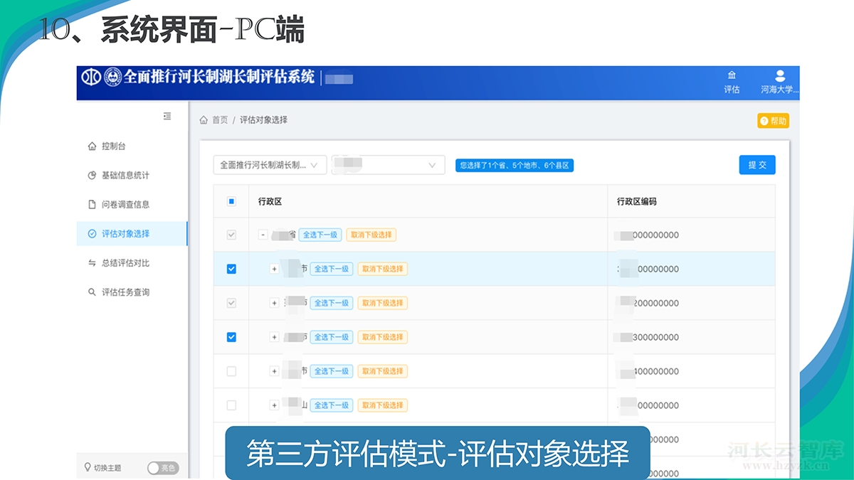The height and width of the screenshot is (480, 854).
Task: Open the 评估 bank icon in header
Action: (732, 75)
